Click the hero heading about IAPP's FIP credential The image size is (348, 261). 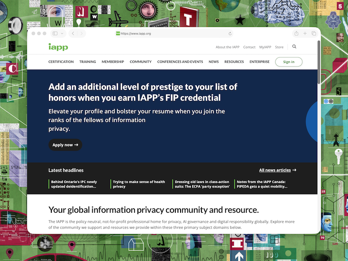[x=143, y=92]
